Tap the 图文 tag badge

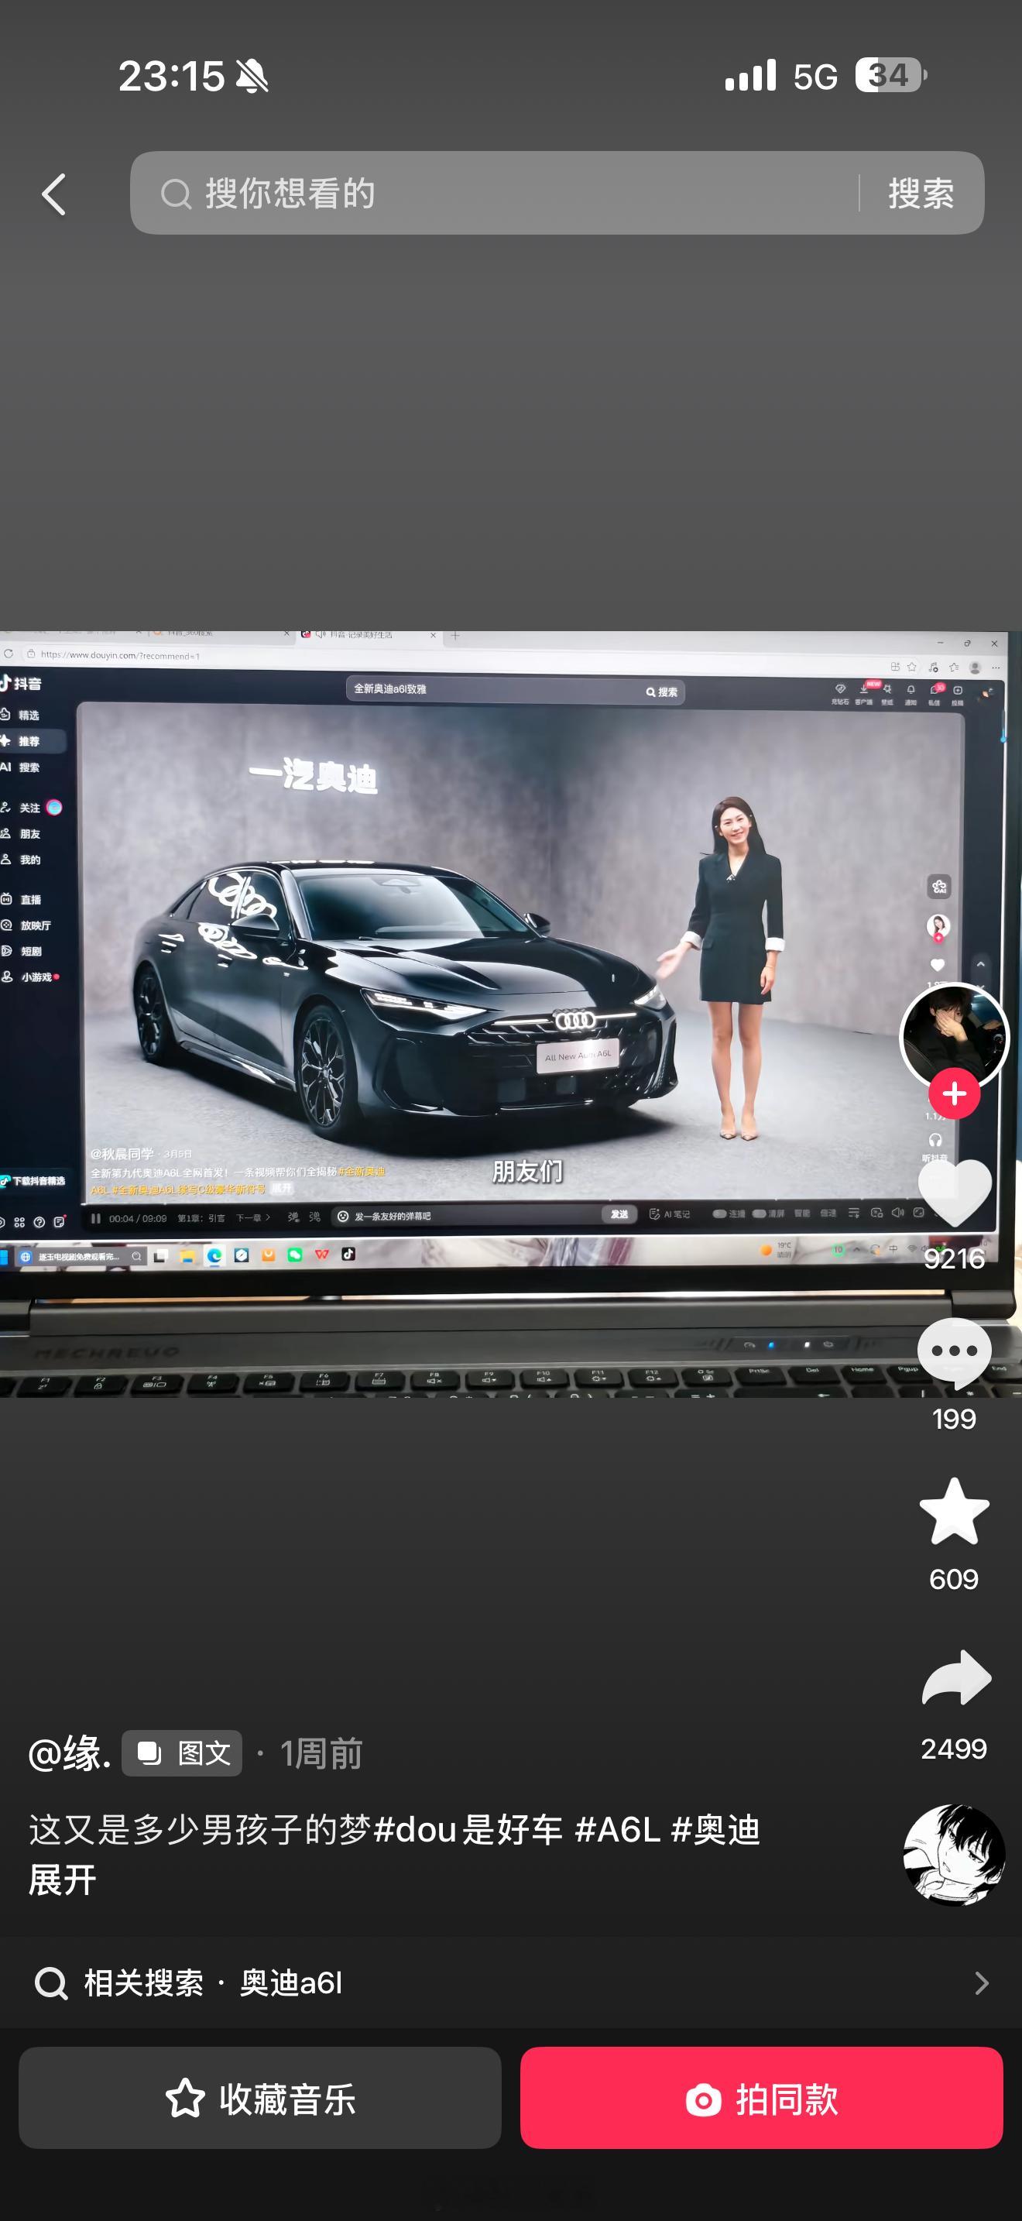[182, 1752]
